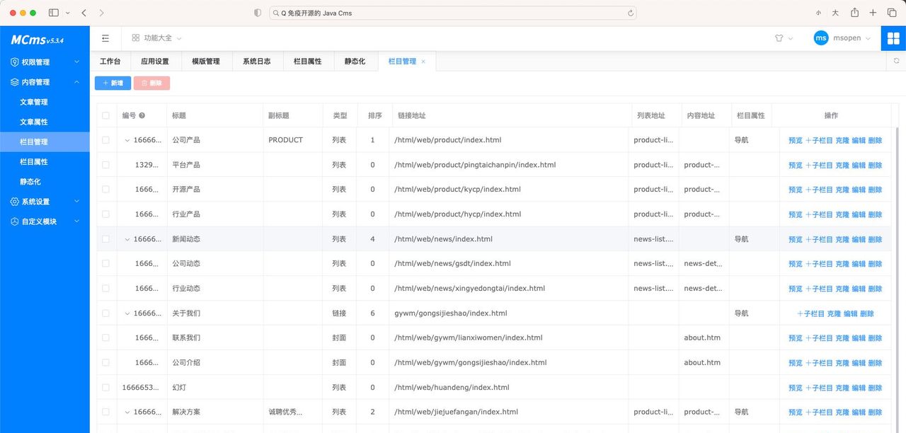
Task: Check the checkbox for 公司产品 row
Action: tap(105, 140)
